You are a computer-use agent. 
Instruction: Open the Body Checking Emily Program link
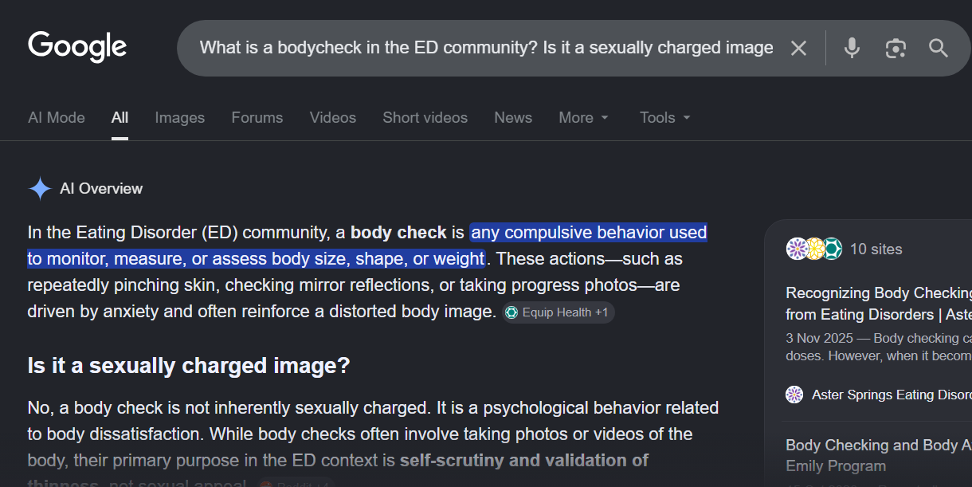click(x=879, y=455)
